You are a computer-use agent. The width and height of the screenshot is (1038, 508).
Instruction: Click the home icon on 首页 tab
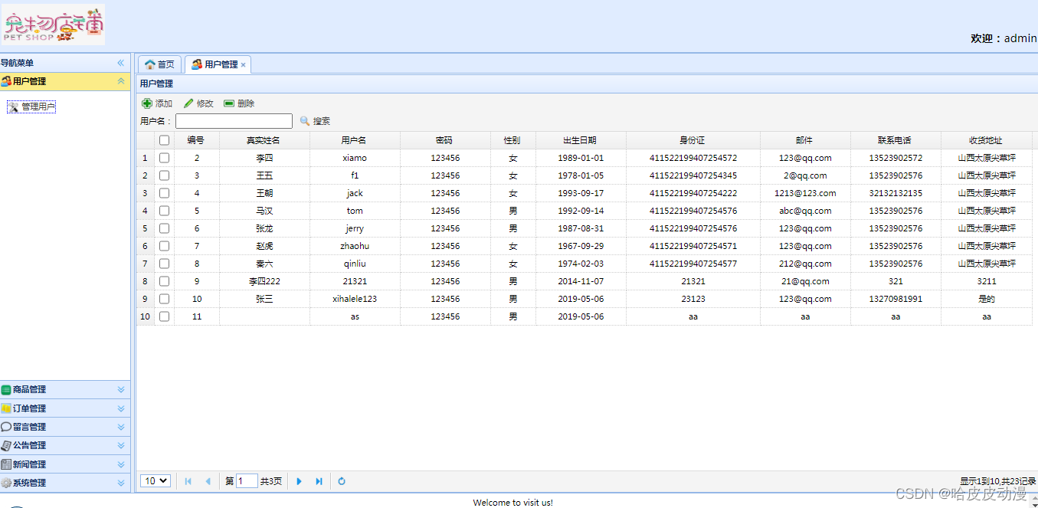150,64
